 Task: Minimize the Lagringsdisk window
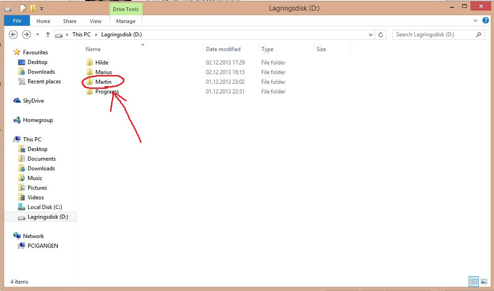click(x=452, y=7)
